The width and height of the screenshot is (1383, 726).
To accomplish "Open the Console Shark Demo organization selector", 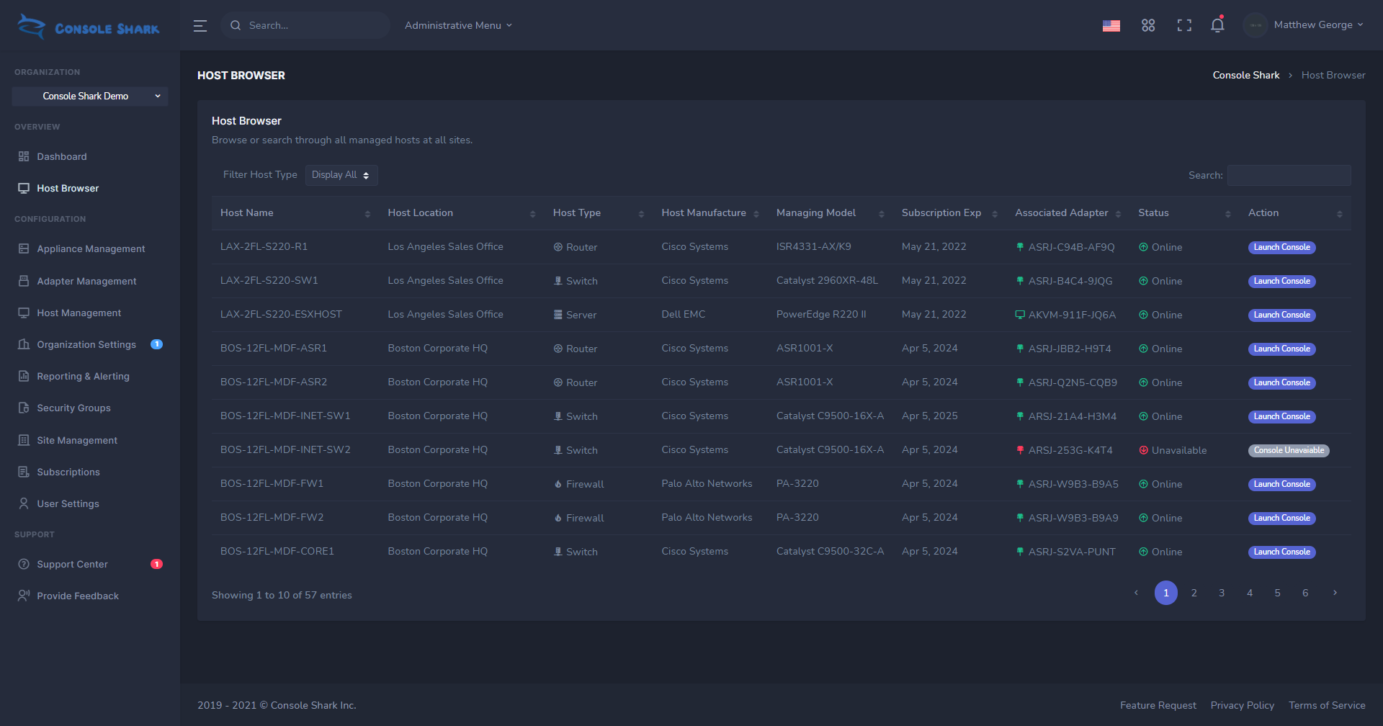I will tap(90, 97).
